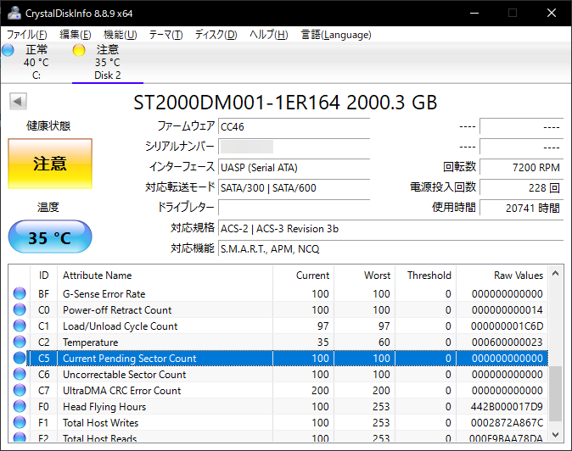Screen dimensions: 572x451
Task: Open the ヘルプ(H) menu
Action: point(269,35)
